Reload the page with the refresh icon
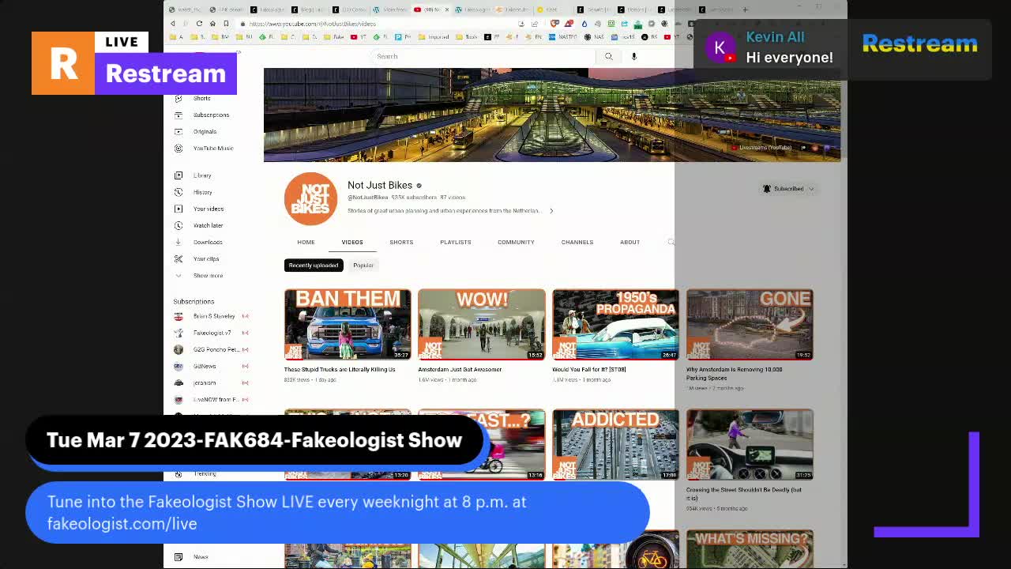 199,24
